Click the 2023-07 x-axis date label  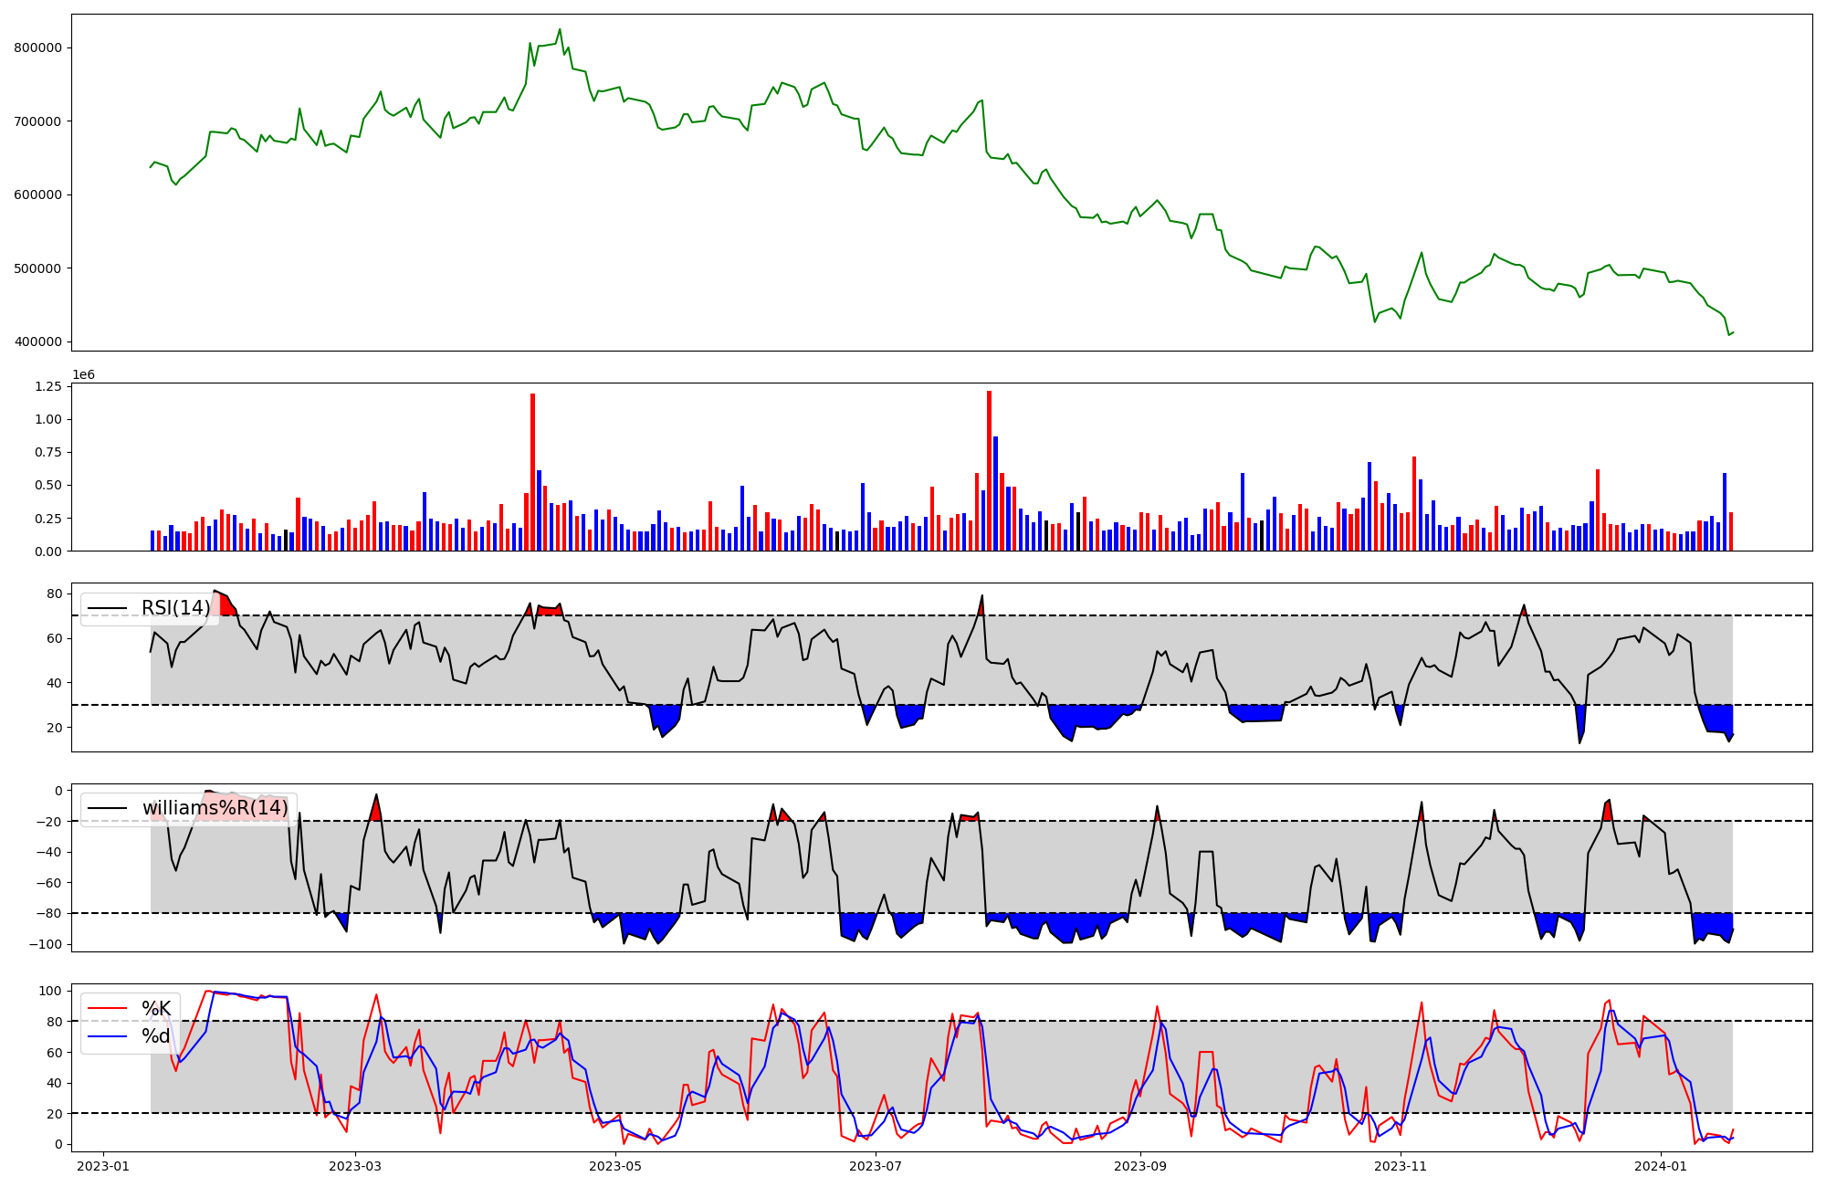876,1166
